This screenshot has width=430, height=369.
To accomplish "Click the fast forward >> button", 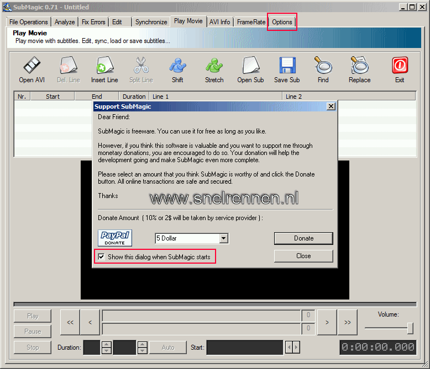I will (x=348, y=322).
